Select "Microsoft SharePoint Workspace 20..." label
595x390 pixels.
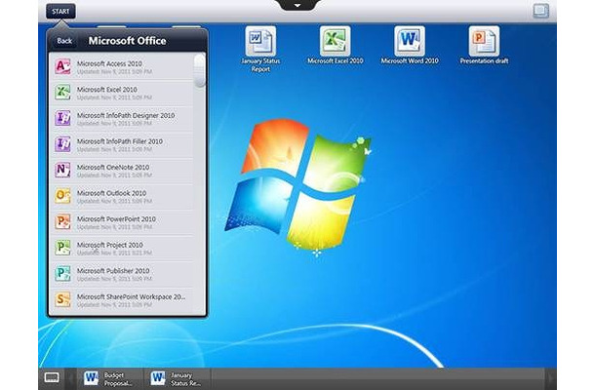132,296
